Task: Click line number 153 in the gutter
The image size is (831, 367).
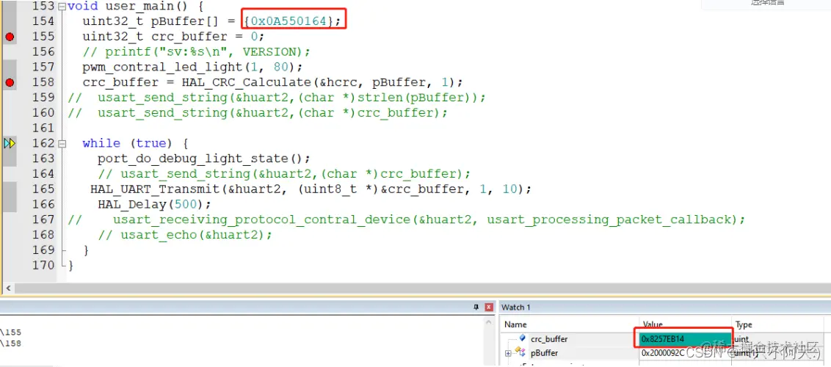Action: point(43,7)
